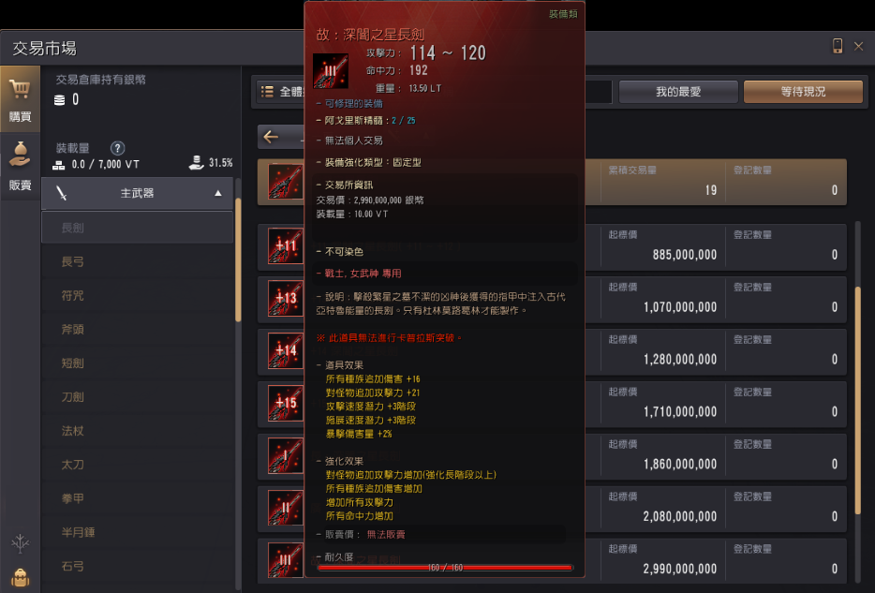Click the tree branch icon in sidebar

(x=20, y=543)
